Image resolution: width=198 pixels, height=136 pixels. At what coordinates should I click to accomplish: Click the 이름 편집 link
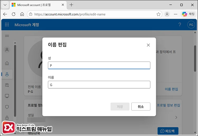coord(171,89)
